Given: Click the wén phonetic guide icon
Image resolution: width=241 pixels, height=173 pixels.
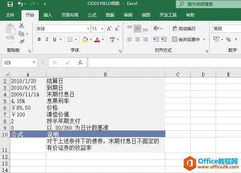Looking at the screenshot, I should (112, 39).
